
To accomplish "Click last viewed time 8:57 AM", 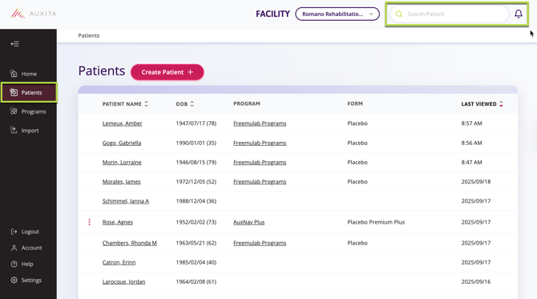I will click(x=471, y=123).
